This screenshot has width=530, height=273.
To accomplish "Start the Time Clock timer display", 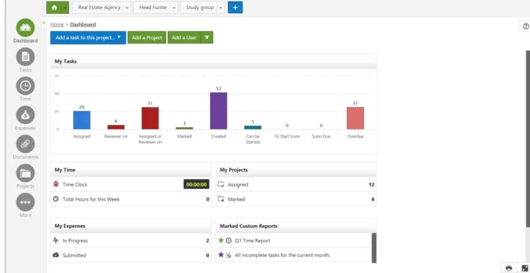I will pos(196,184).
